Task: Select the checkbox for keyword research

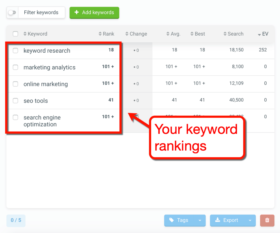Action: [15, 51]
